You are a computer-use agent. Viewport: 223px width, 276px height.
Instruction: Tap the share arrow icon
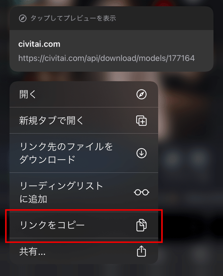142,251
